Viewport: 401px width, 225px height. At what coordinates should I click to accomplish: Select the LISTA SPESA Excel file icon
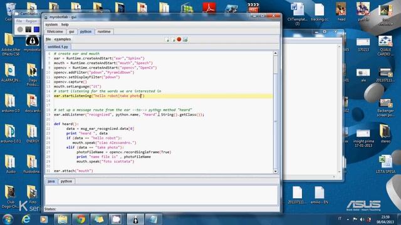click(385, 164)
